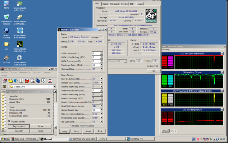Open the Precharge Delay (tRAS) dropdown
This screenshot has width=228, height=143.
(x=101, y=65)
